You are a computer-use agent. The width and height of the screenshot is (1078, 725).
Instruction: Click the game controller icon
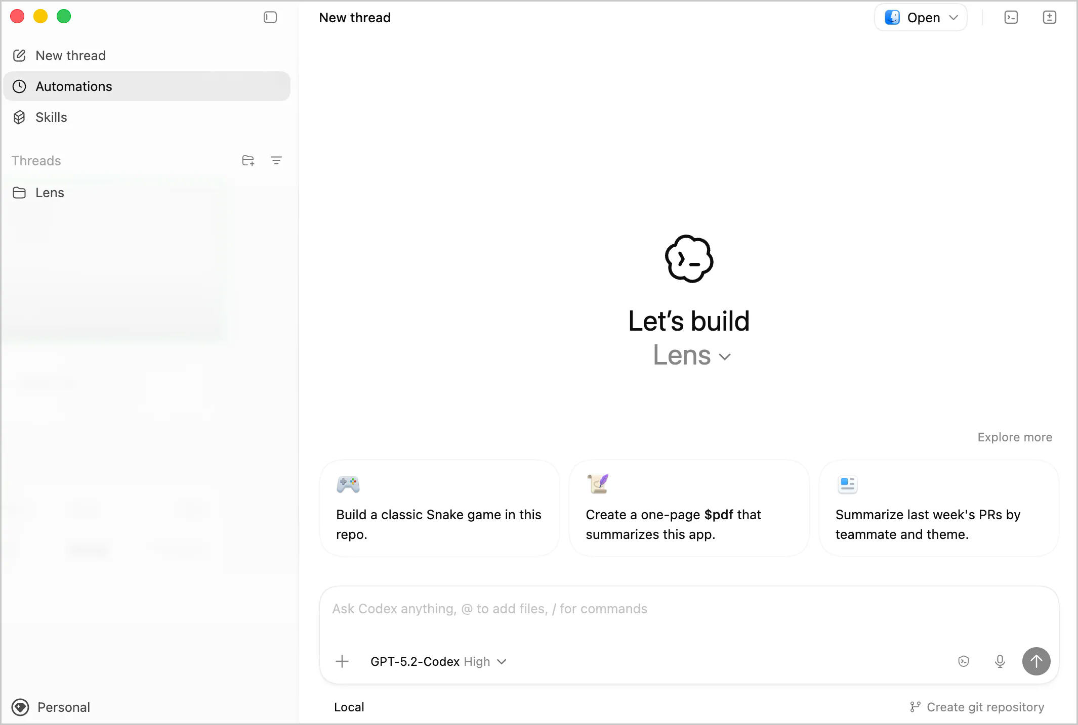[348, 484]
